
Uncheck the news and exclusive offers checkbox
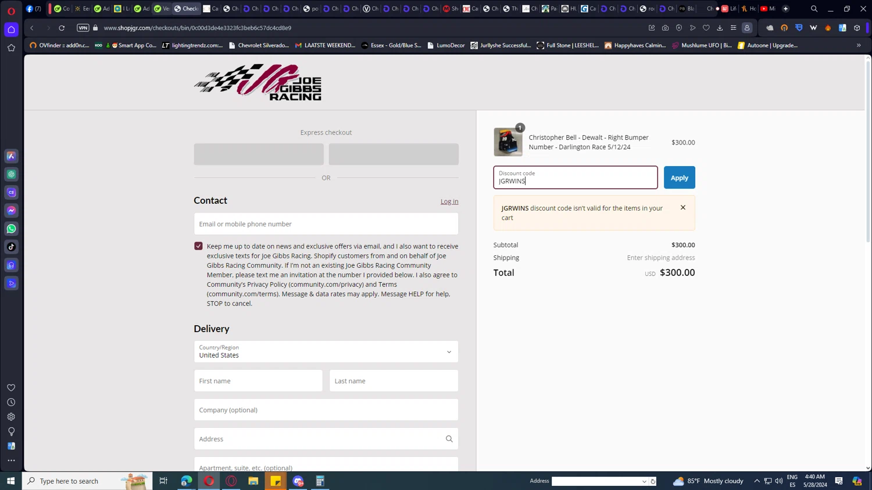point(198,246)
